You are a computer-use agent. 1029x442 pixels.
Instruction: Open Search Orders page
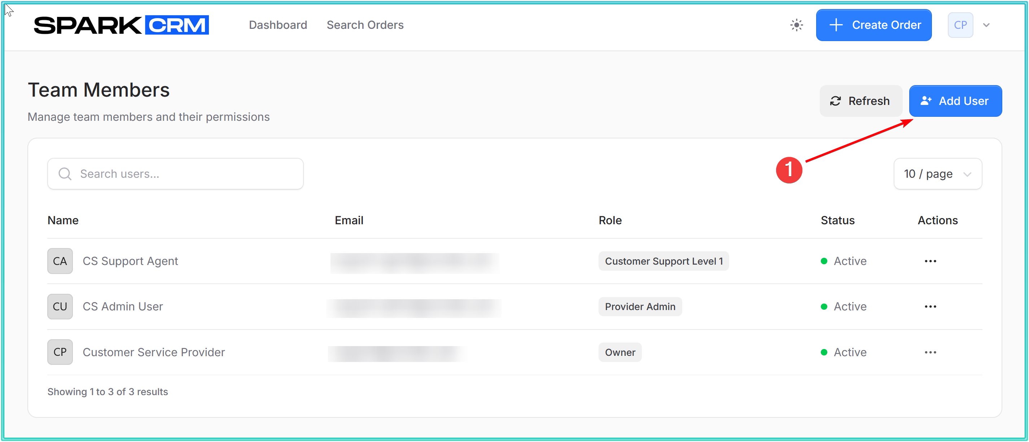[x=365, y=25]
